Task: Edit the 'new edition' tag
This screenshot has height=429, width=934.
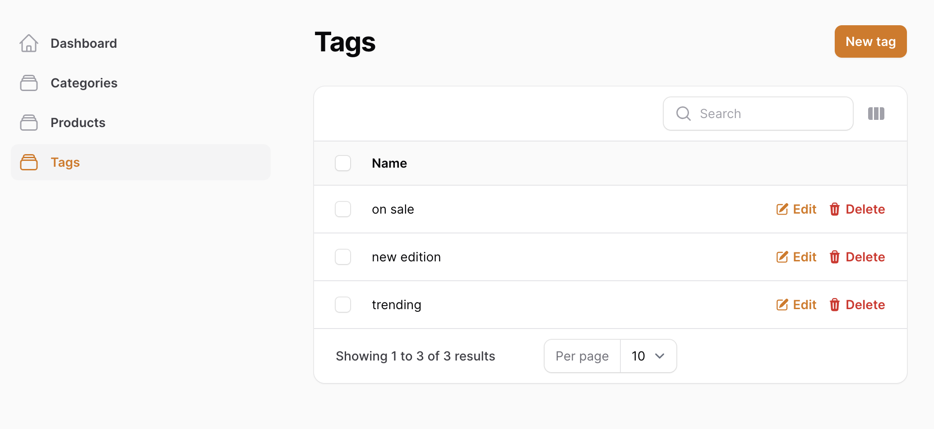Action: pyautogui.click(x=796, y=257)
